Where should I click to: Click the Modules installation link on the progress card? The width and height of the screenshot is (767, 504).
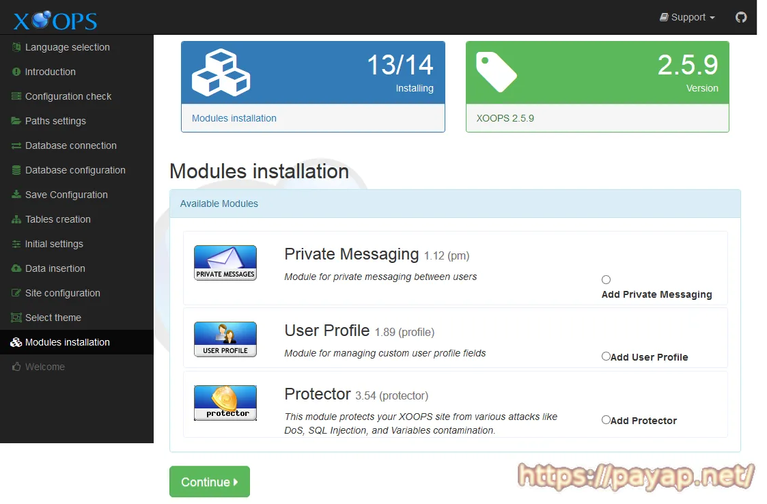click(234, 118)
